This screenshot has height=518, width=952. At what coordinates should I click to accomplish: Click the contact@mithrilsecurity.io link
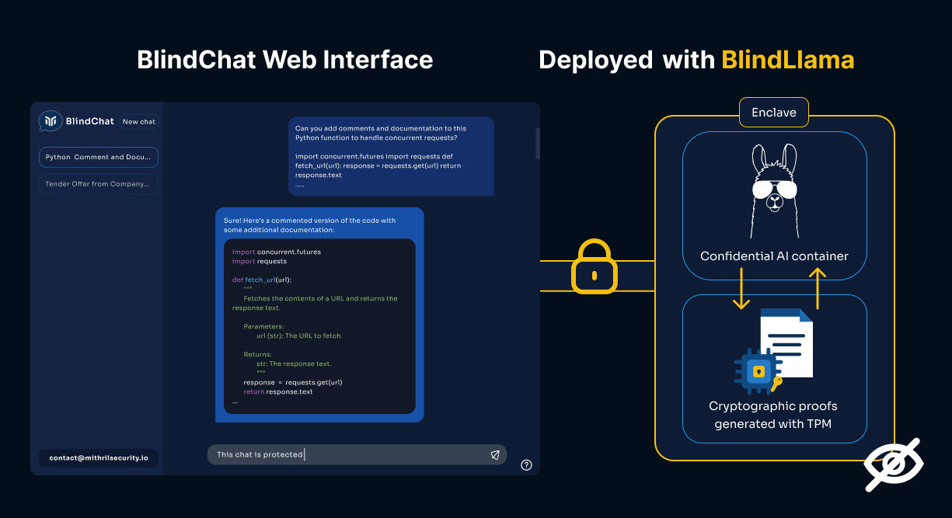tap(99, 458)
